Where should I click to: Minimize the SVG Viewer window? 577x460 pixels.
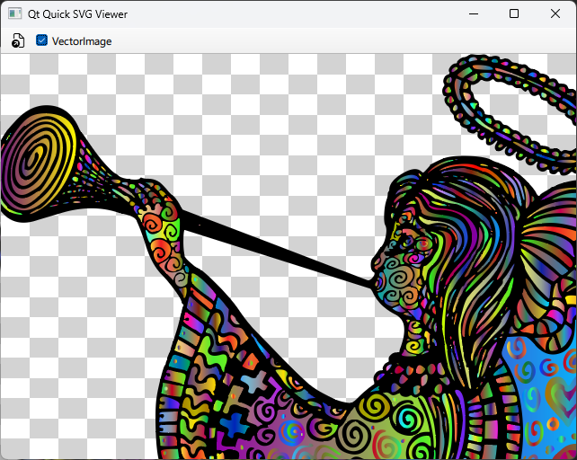473,13
